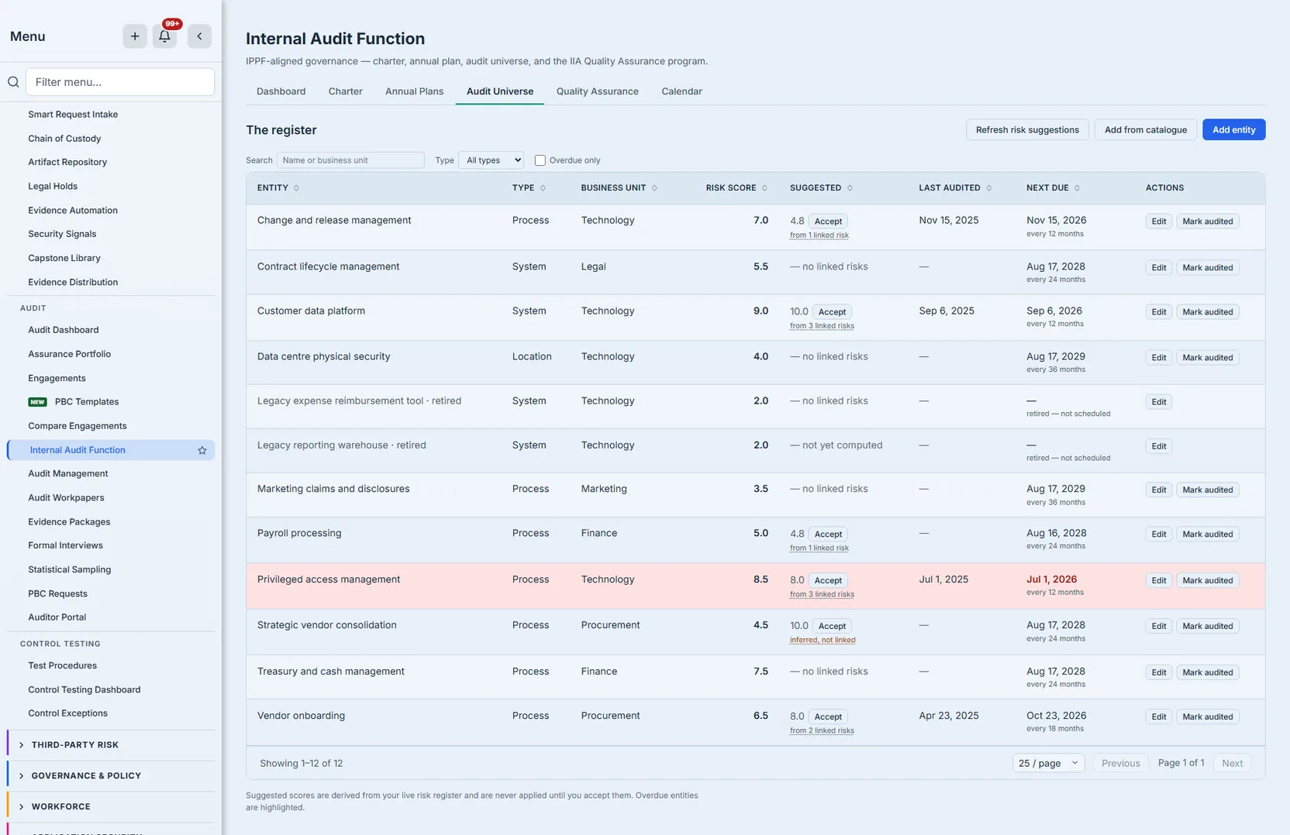Toggle the favorite star on Internal Audit Function
Viewport: 1290px width, 835px height.
coord(202,450)
